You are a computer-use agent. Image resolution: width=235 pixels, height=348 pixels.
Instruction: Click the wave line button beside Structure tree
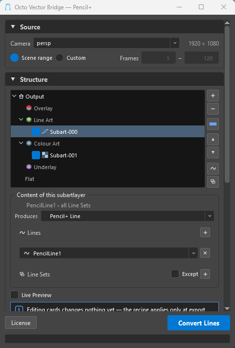tap(213, 169)
